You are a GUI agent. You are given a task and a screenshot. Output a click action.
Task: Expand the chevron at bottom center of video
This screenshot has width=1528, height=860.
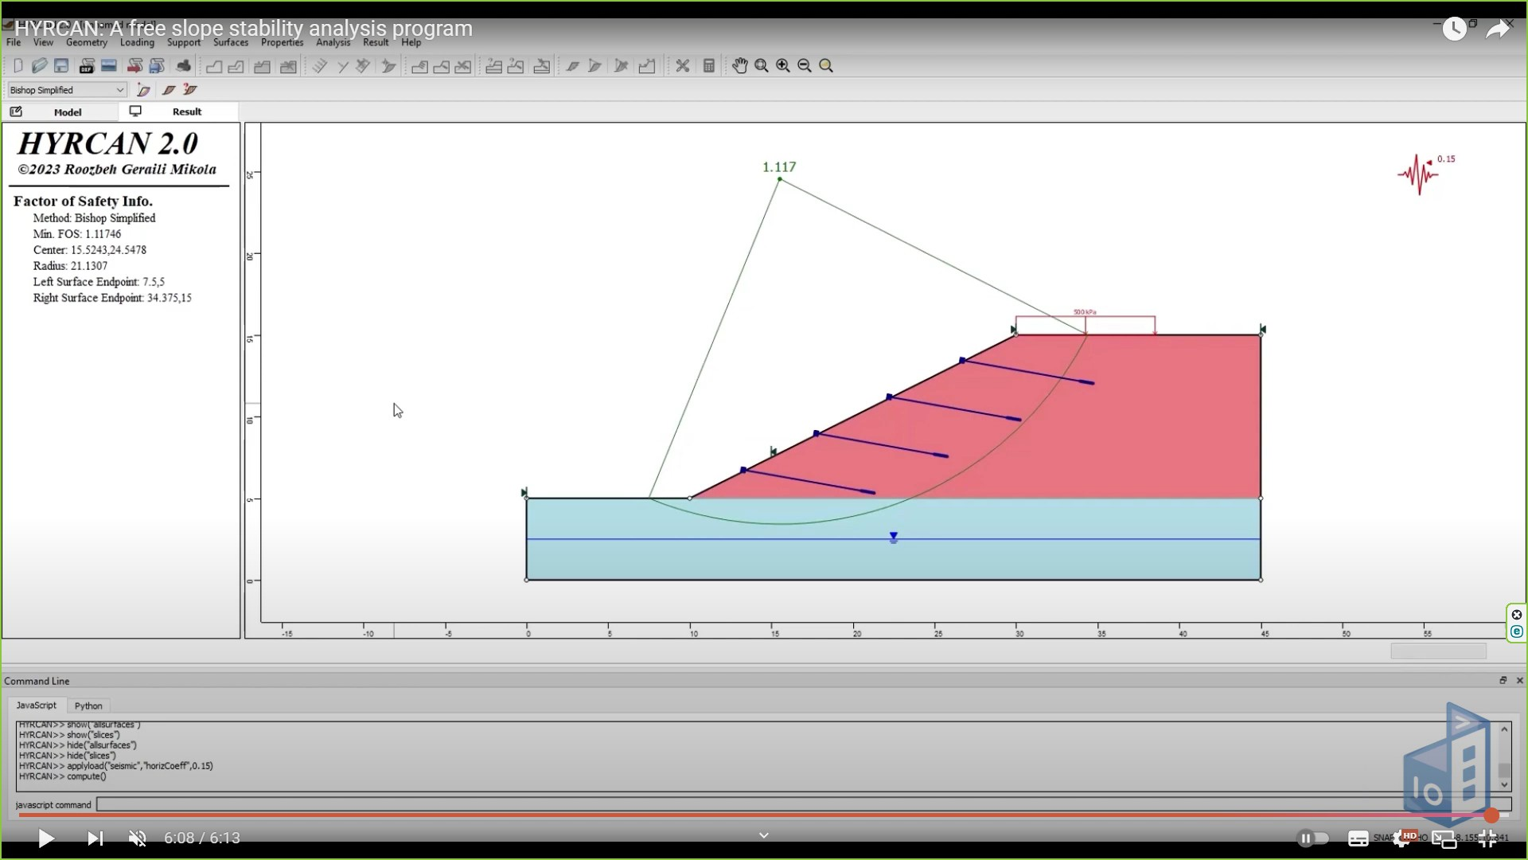click(x=763, y=835)
